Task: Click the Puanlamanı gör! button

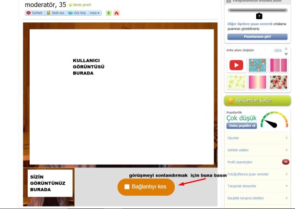Action: (x=257, y=36)
